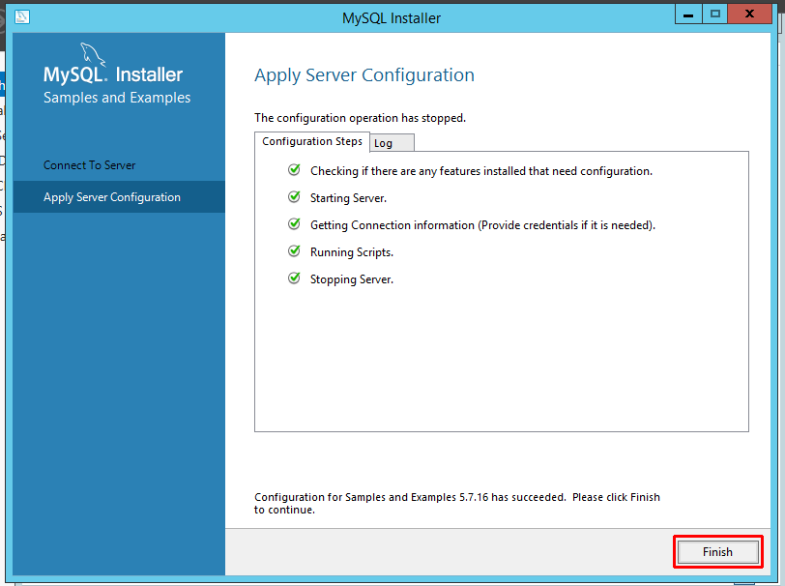The image size is (785, 586).
Task: Click the Starting Server step text
Action: 348,196
